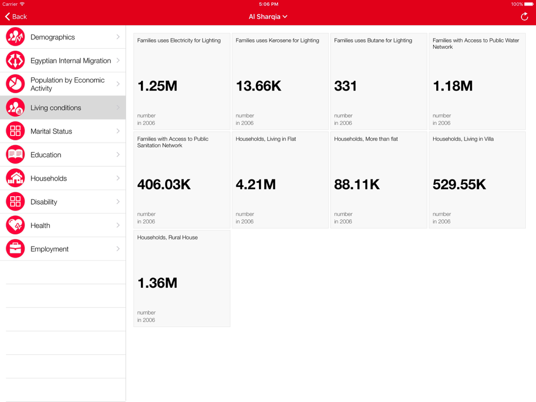Open the Marital Status category
The image size is (536, 402).
pos(51,131)
